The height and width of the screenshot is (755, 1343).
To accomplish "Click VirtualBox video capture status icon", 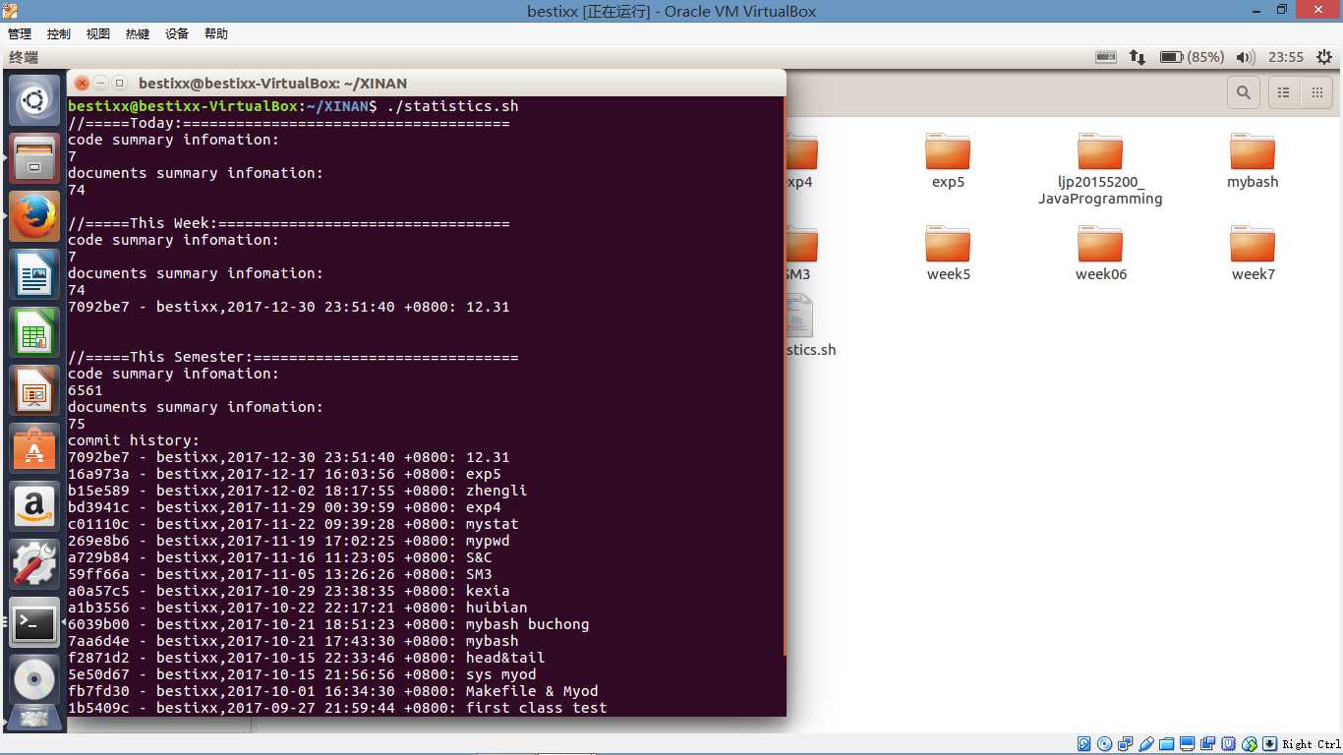I will coord(1208,744).
